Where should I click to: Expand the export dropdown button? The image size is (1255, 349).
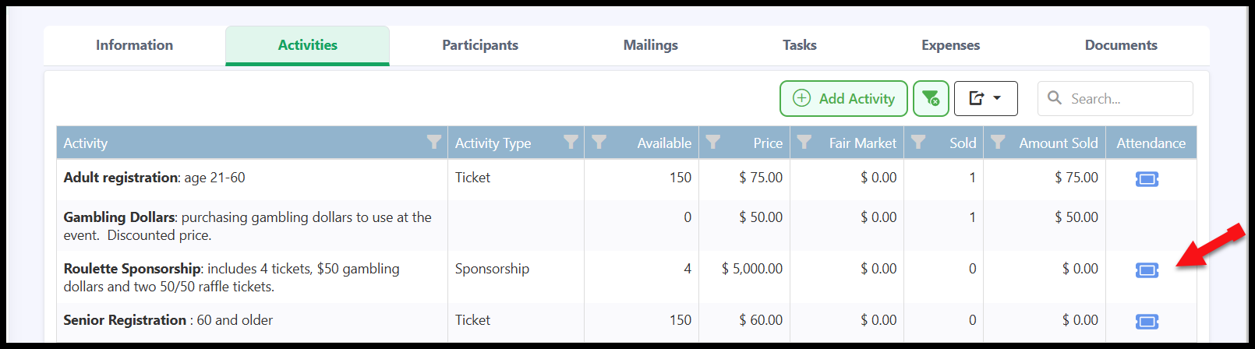pyautogui.click(x=986, y=99)
